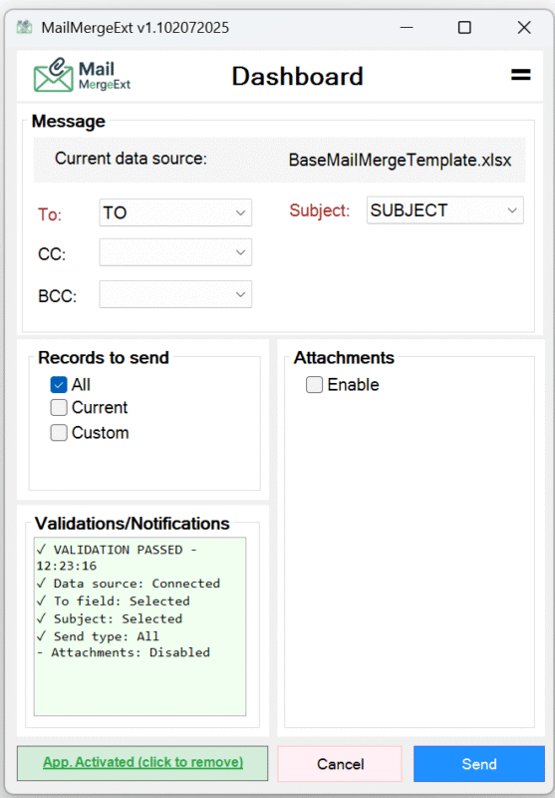Maximize the MailMergeExt window
The height and width of the screenshot is (798, 555).
(x=464, y=27)
